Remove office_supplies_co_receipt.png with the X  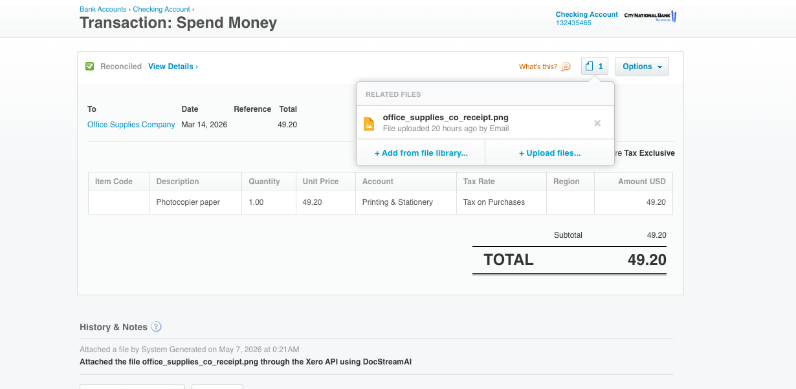(x=597, y=123)
